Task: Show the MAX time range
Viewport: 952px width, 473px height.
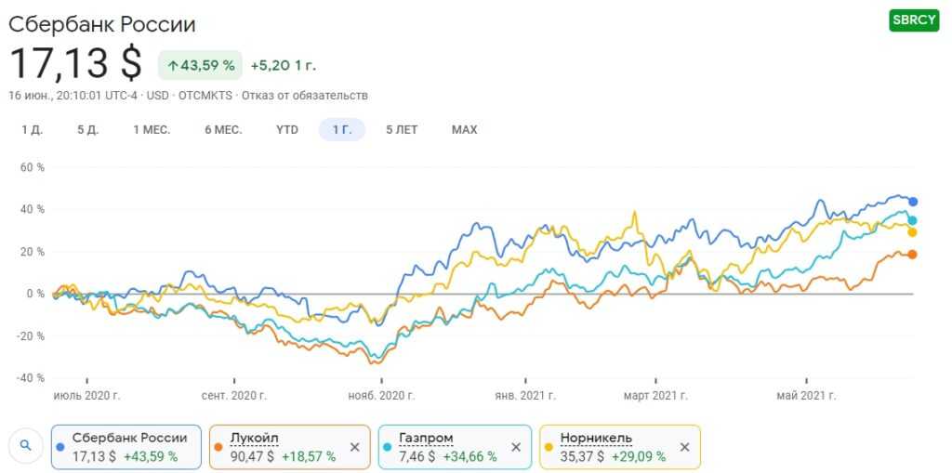Action: click(464, 129)
